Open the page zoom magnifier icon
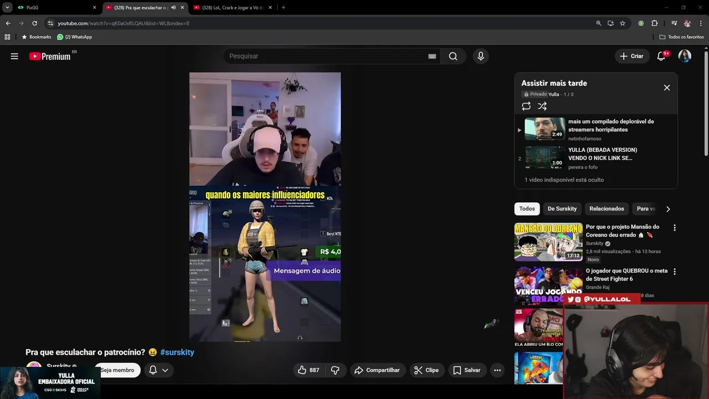 point(598,23)
